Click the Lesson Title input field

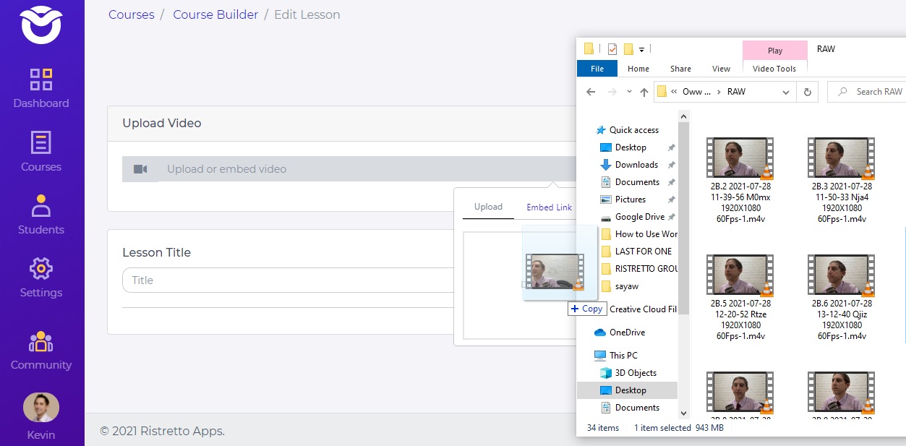pyautogui.click(x=288, y=280)
